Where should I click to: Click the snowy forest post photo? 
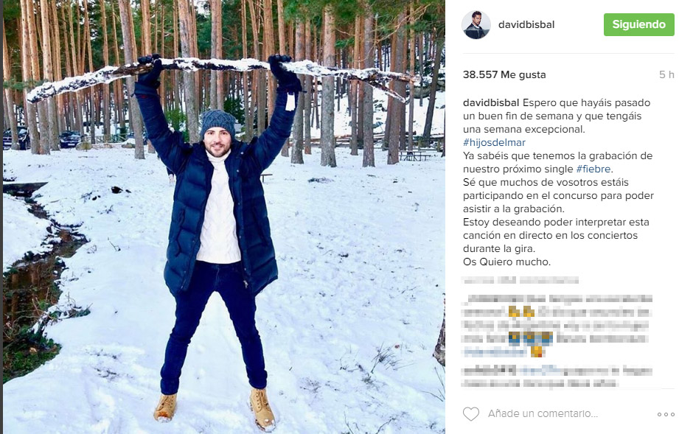point(224,217)
